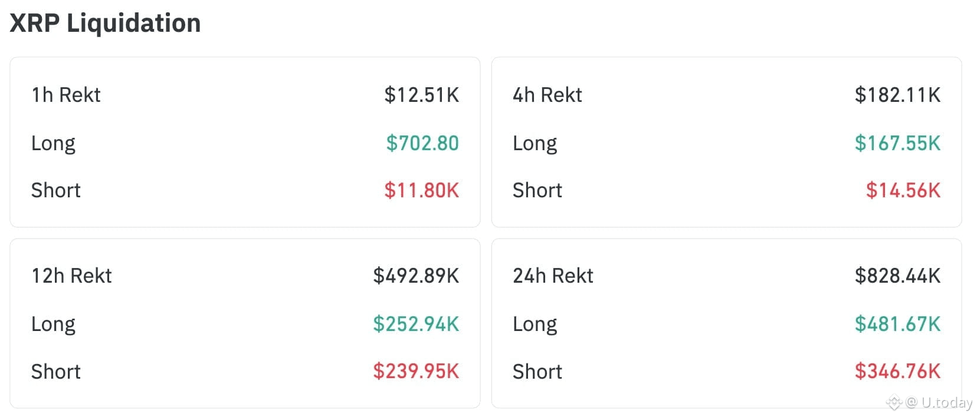Select the 12h Rekt label

71,276
